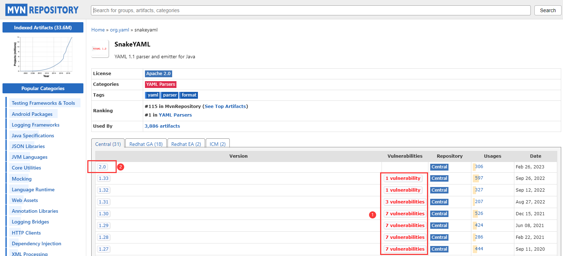
Task: Open version 2.0
Action: coord(102,167)
